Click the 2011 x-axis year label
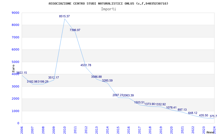This screenshot has width=217, height=135. 75,130
